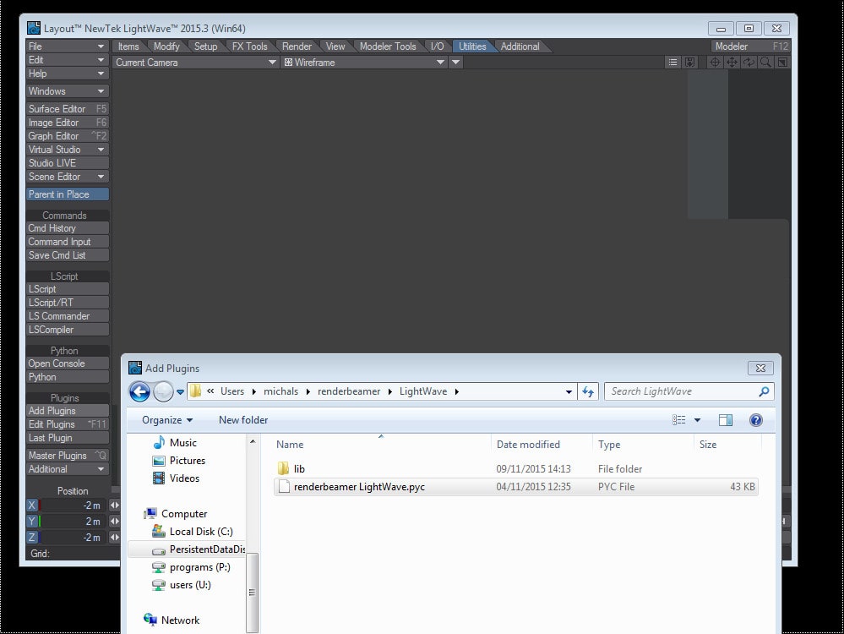The image size is (844, 634).
Task: Open the Windows menu
Action: [x=66, y=90]
